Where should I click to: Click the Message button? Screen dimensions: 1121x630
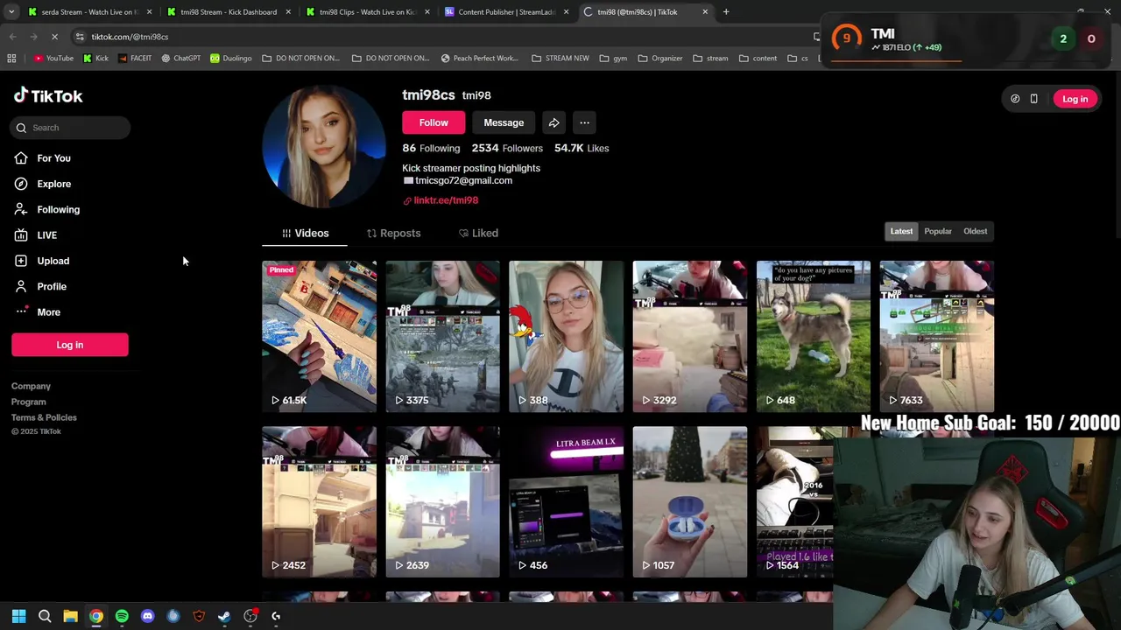tap(504, 122)
